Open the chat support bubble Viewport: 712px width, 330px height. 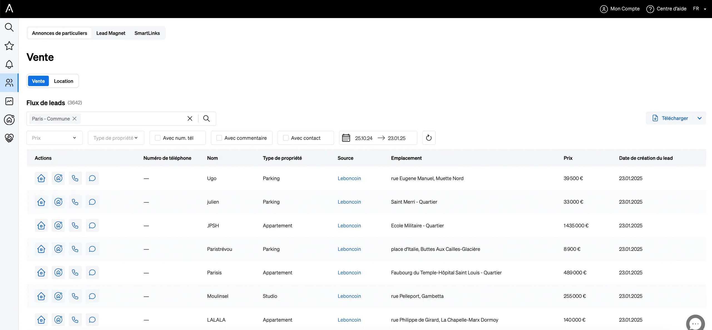695,323
